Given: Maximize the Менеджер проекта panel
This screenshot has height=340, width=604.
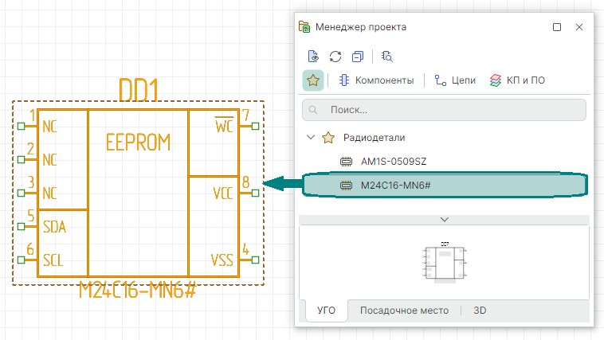Looking at the screenshot, I should coord(557,27).
